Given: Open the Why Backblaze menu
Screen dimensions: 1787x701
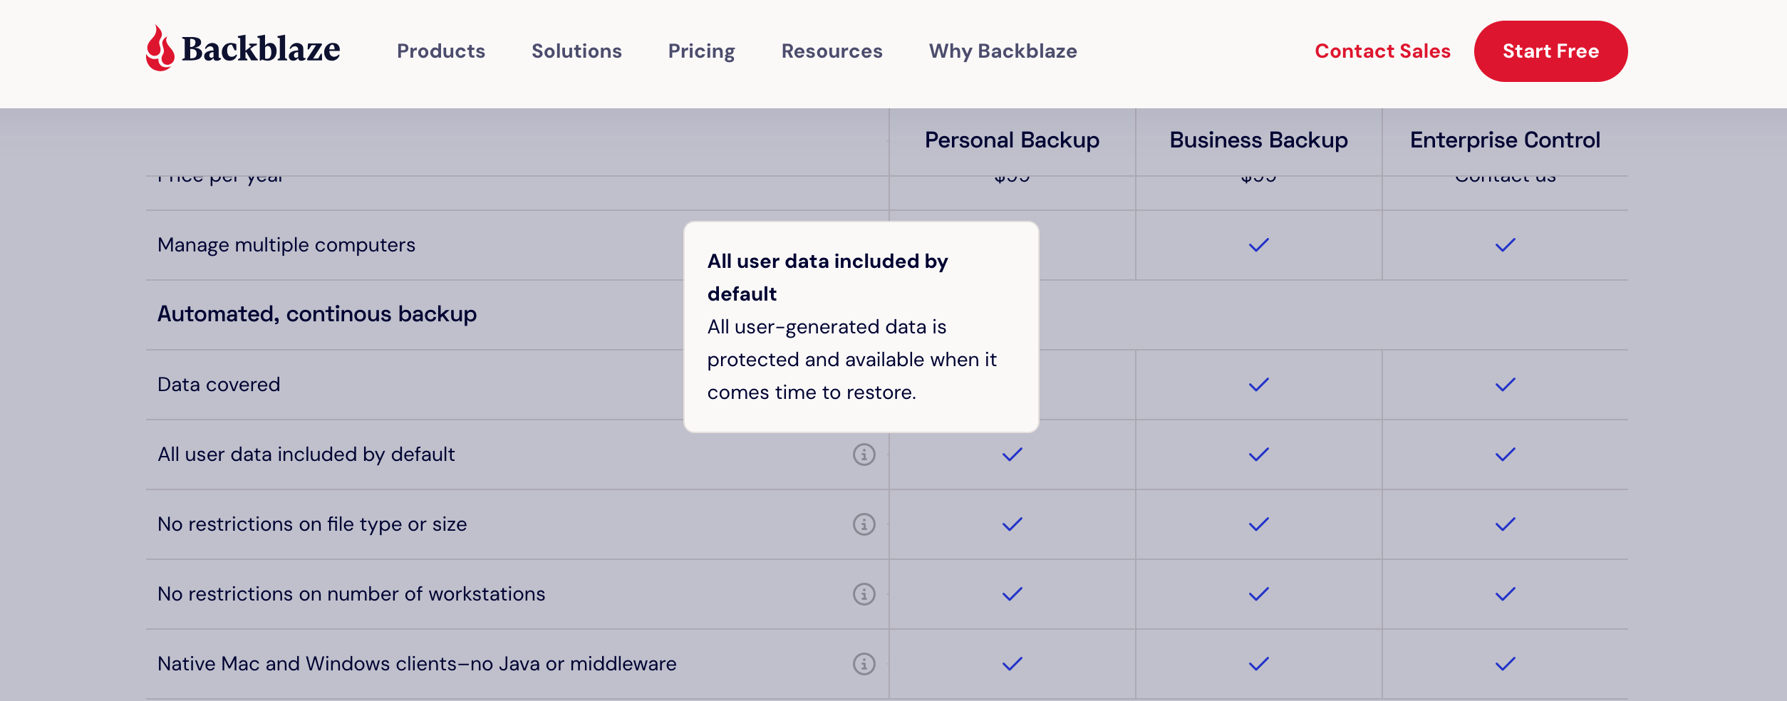Looking at the screenshot, I should click(1003, 51).
